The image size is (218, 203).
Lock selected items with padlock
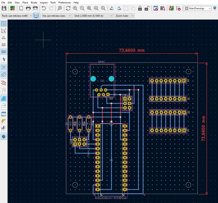140,8
